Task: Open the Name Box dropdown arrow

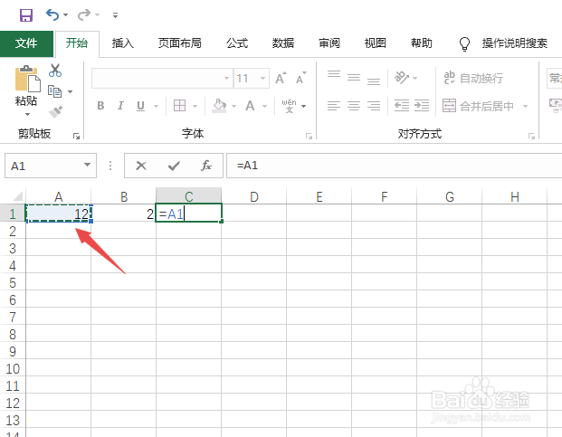Action: [x=87, y=165]
